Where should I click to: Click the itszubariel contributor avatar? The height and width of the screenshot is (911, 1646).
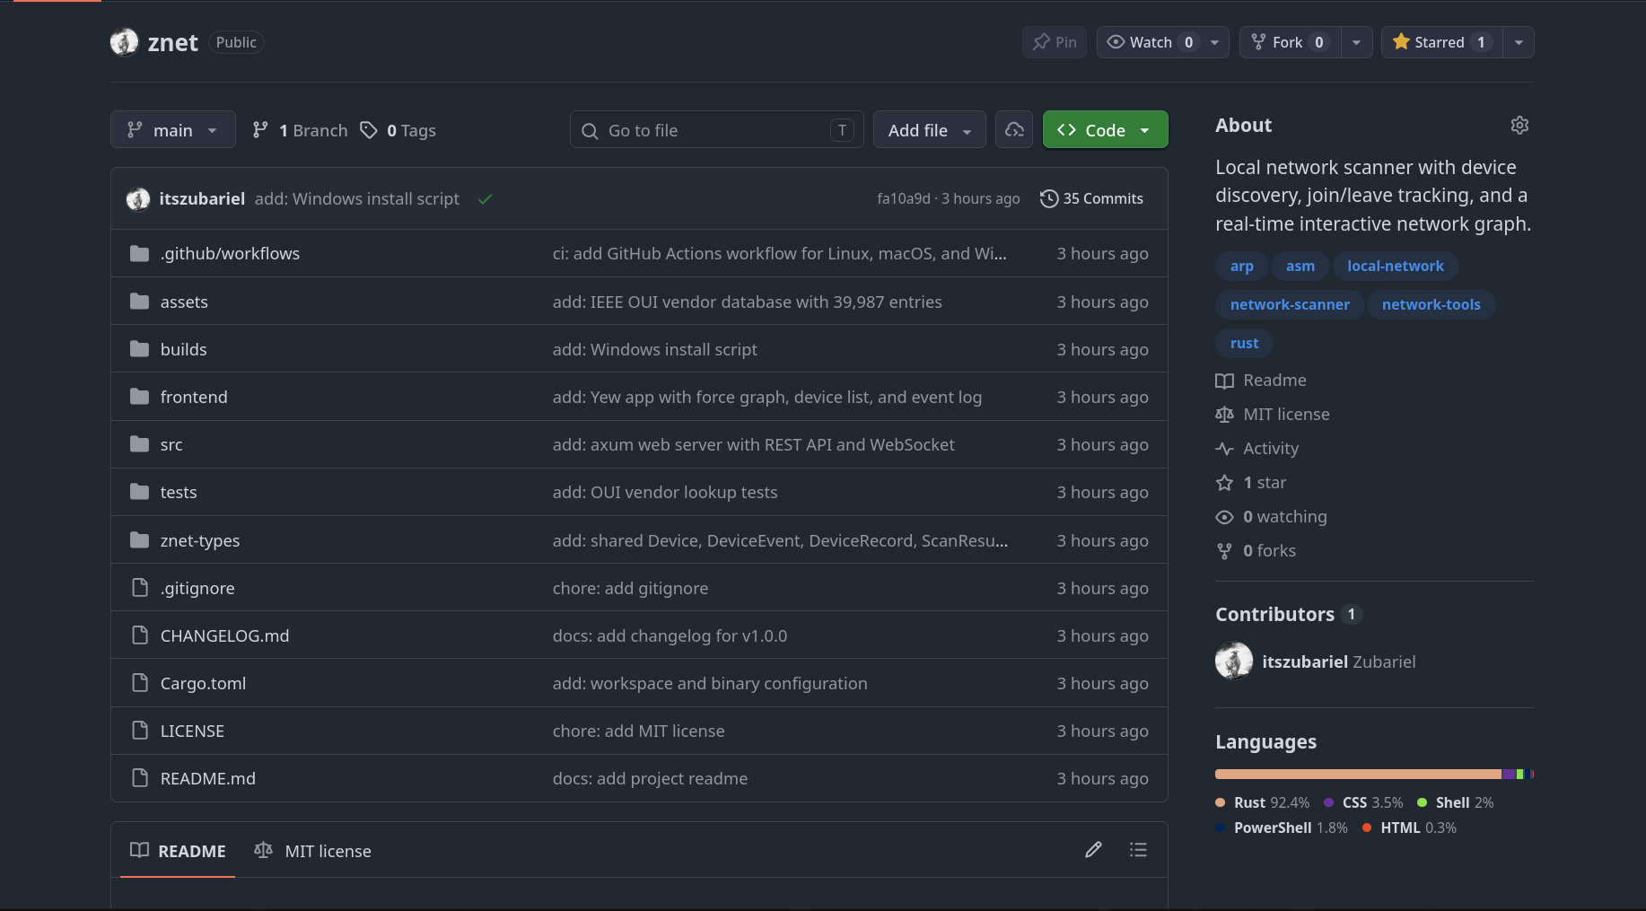point(1234,661)
